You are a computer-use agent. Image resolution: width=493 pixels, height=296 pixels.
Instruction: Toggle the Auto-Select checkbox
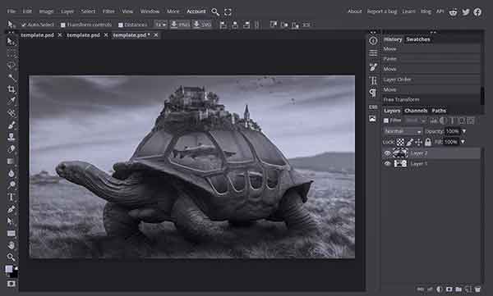24,25
